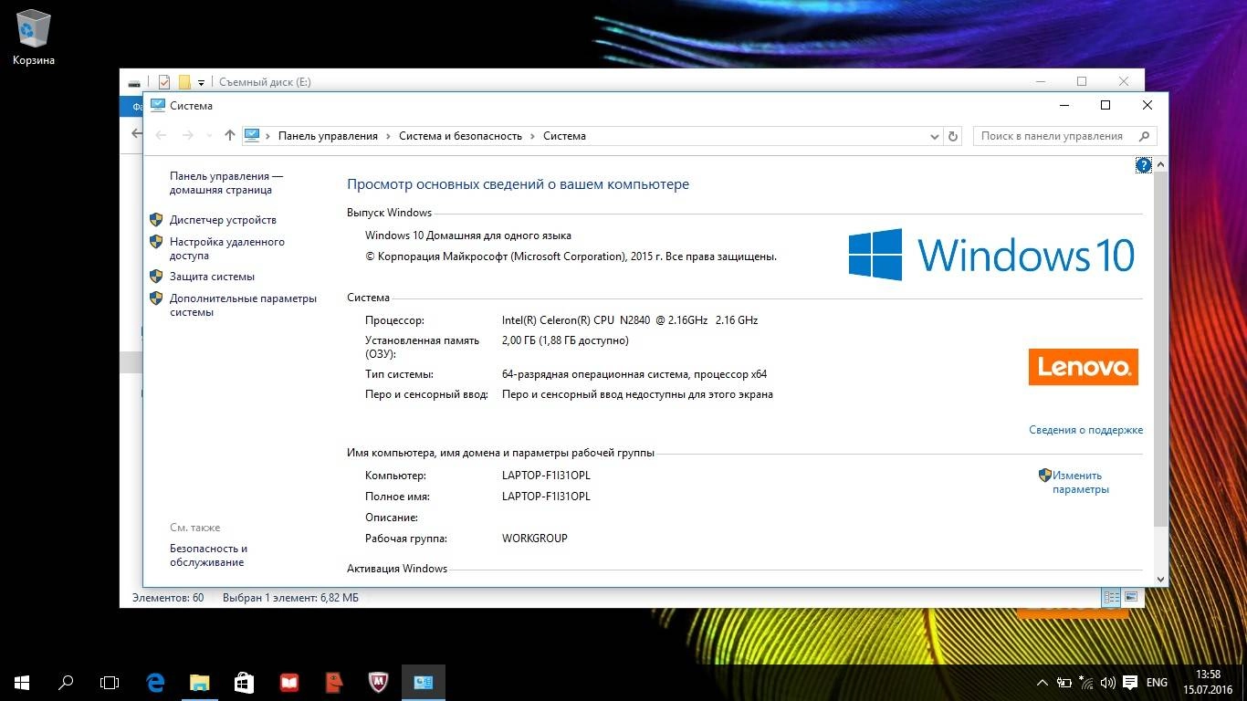Click the Поиск в панели управления search field

1064,136
